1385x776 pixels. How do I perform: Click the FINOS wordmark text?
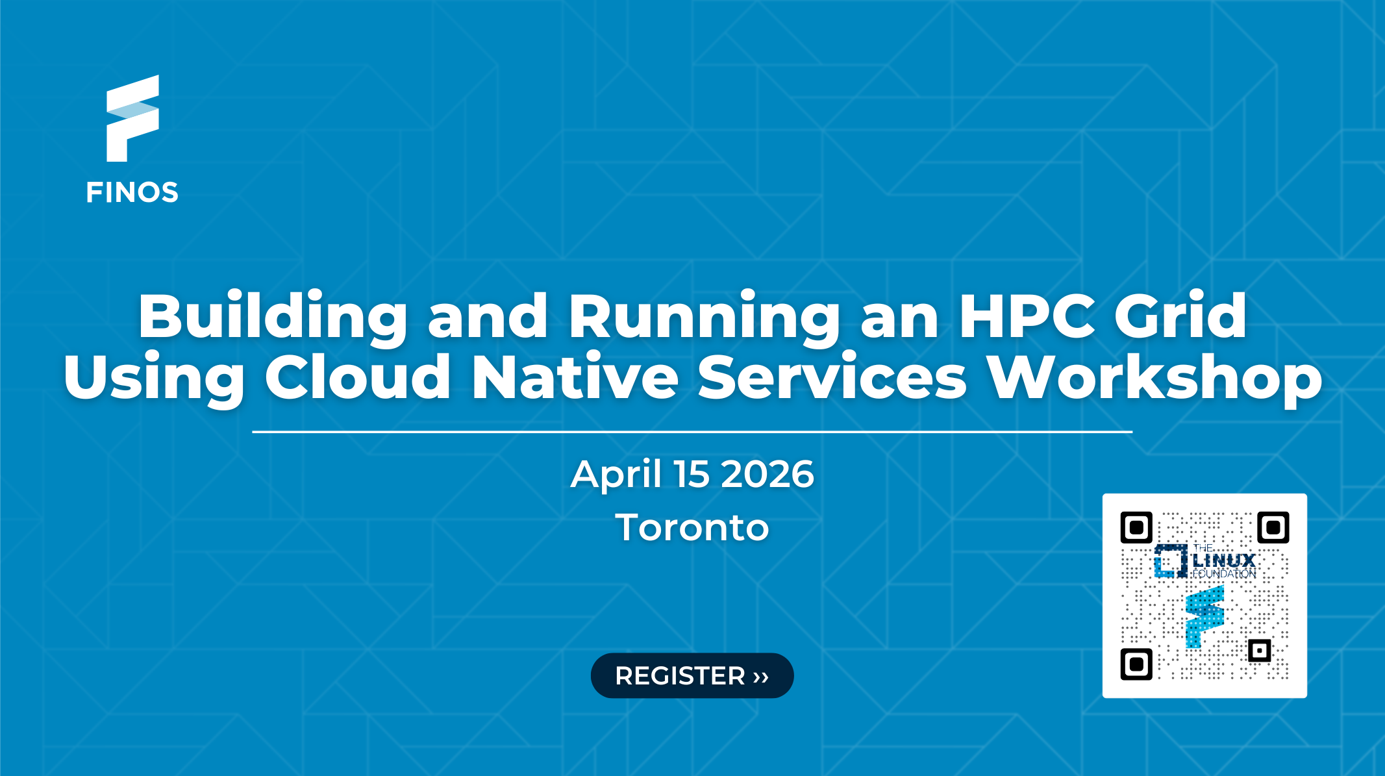(132, 193)
